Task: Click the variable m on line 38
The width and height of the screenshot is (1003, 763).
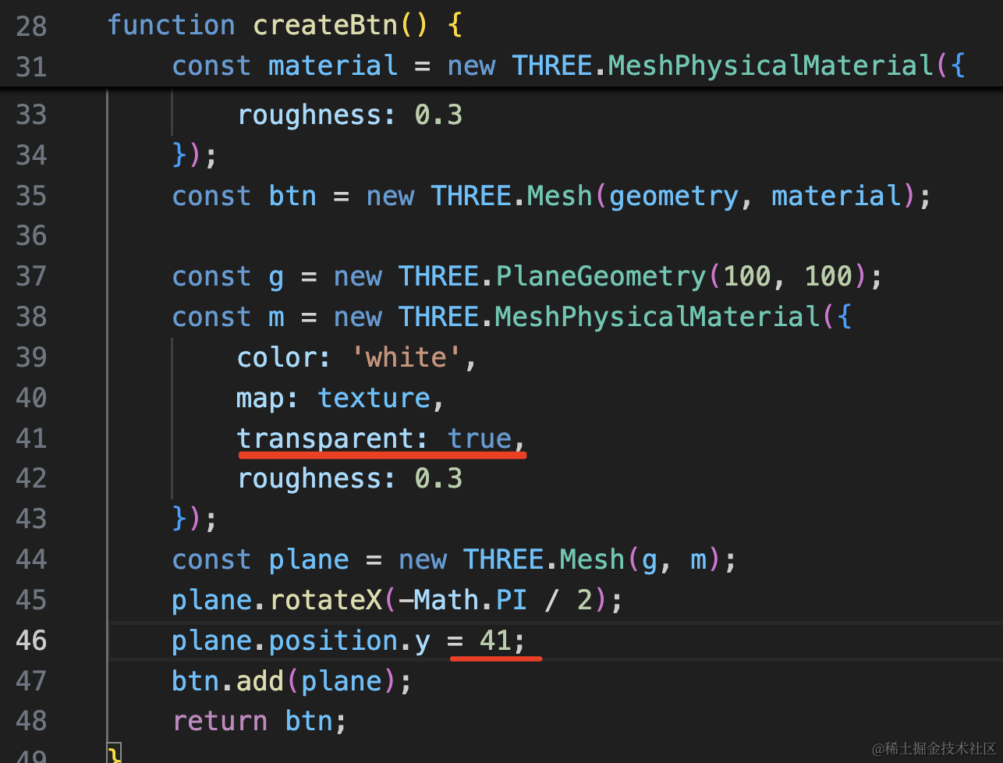Action: tap(277, 318)
